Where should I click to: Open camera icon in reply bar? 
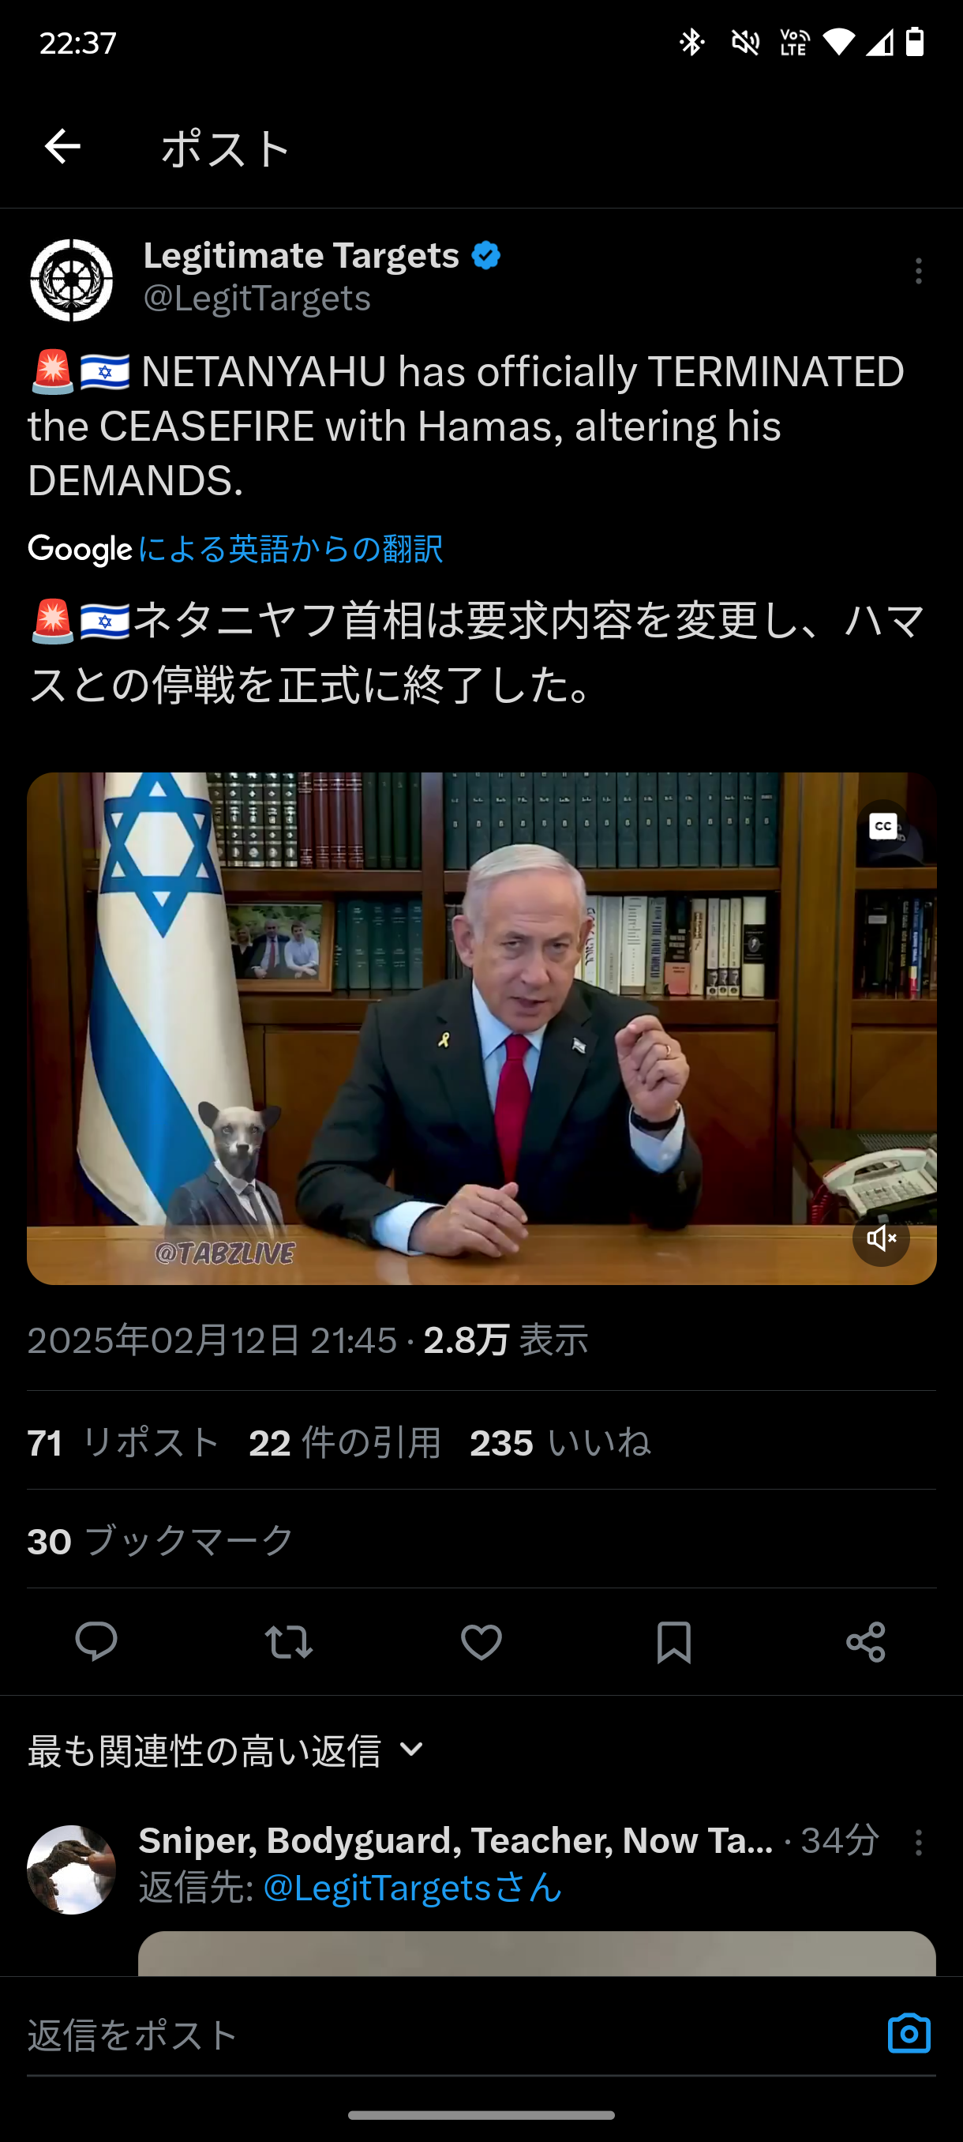(909, 2034)
